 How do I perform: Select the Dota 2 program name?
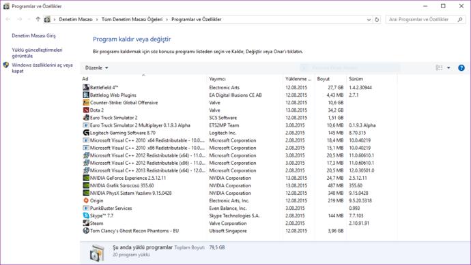[x=97, y=110]
